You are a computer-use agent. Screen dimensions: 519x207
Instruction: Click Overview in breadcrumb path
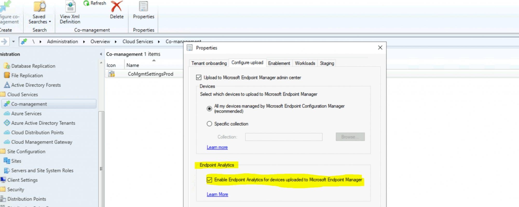pos(100,42)
